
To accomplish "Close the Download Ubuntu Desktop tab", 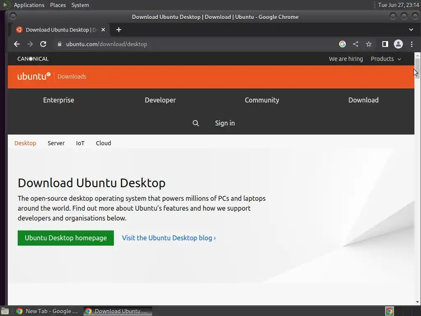I will coord(103,30).
